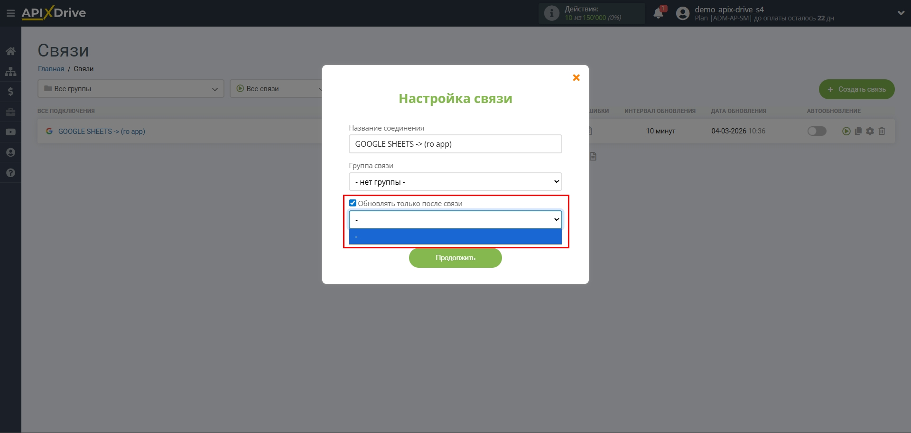The height and width of the screenshot is (433, 911).
Task: Uncheck 'Обновлять только после связи' checkbox
Action: [353, 203]
